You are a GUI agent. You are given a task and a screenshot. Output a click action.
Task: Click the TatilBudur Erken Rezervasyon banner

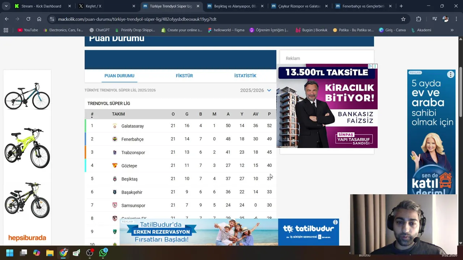(x=229, y=232)
